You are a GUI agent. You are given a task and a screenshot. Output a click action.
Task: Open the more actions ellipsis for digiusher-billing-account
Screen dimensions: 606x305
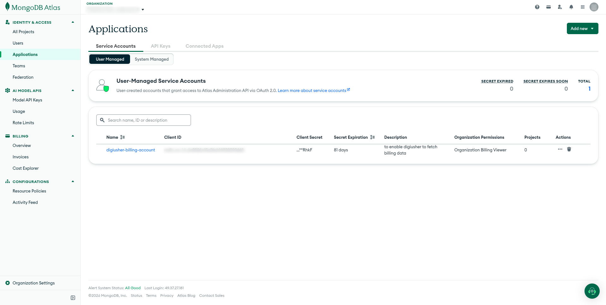coord(560,149)
